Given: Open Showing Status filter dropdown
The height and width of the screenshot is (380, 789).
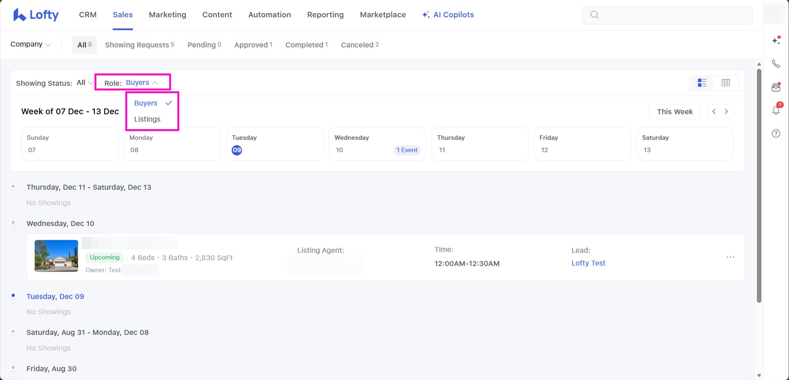Looking at the screenshot, I should pos(85,83).
